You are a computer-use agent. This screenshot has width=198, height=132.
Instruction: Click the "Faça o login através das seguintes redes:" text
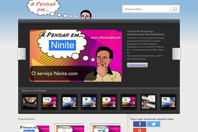click(x=152, y=119)
